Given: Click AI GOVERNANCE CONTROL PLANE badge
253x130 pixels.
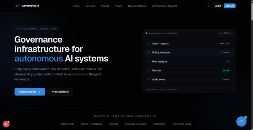Looking at the screenshot, I should (37, 29).
